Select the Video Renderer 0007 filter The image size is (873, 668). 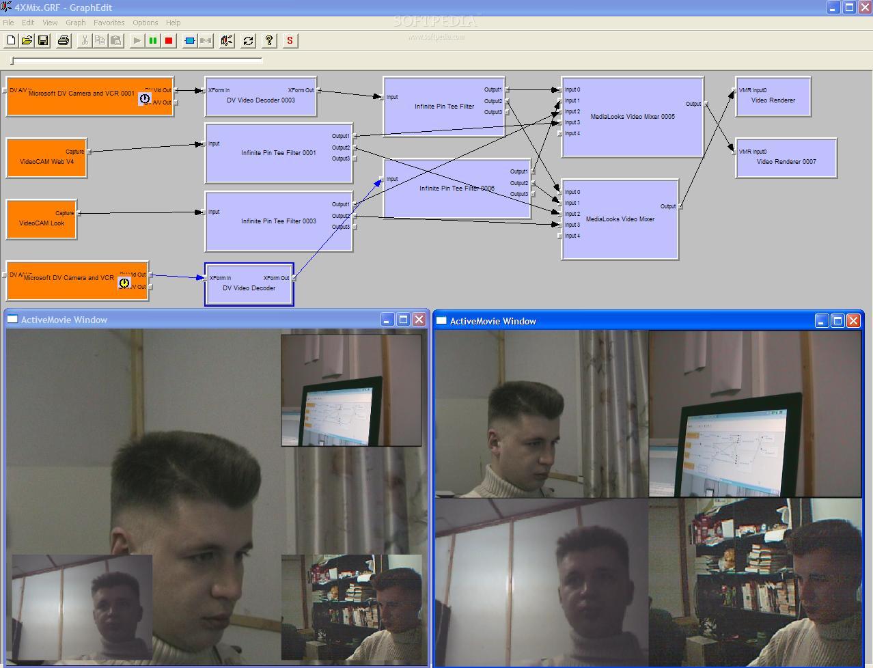tap(786, 158)
